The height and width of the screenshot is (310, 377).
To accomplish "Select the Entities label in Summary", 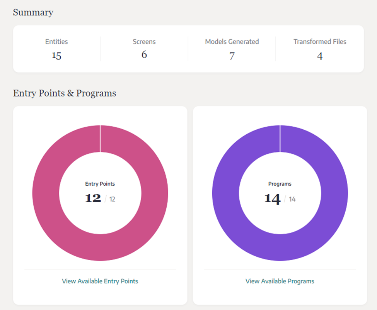I will [x=56, y=42].
